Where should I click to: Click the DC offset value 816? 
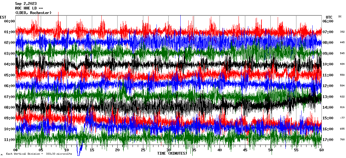coord(342,107)
